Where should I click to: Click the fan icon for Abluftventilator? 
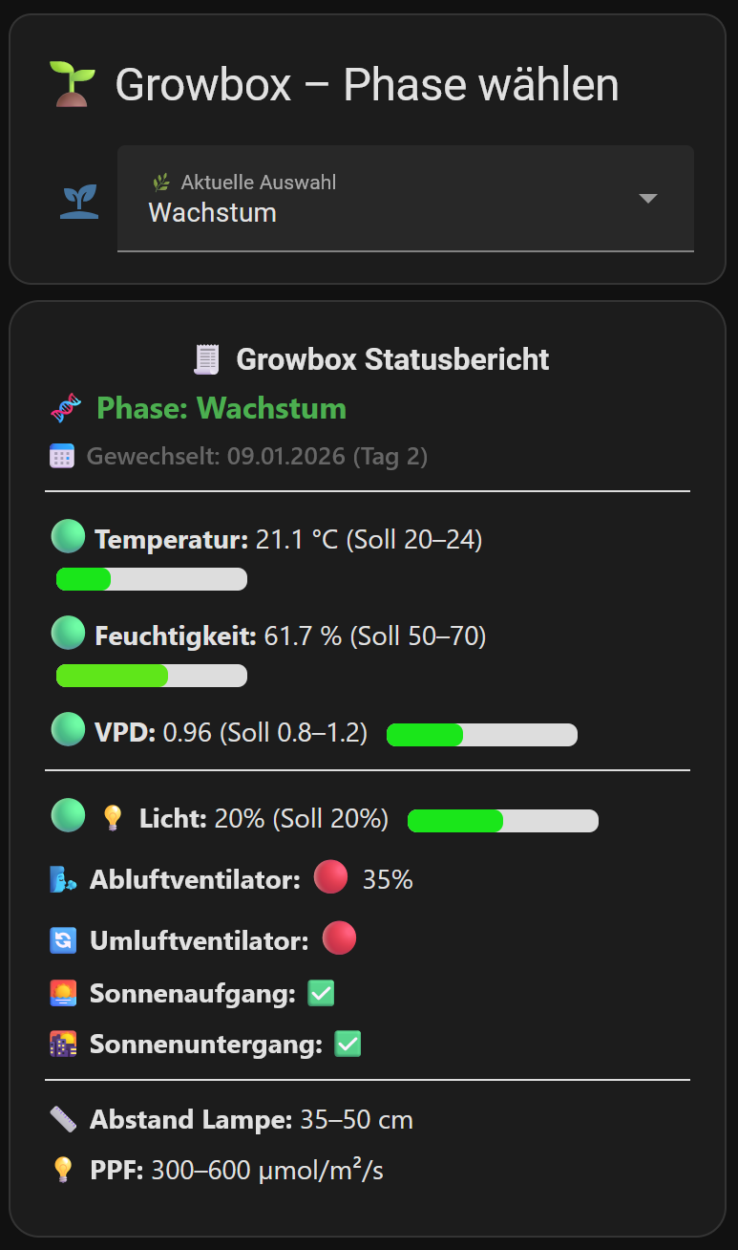[59, 878]
